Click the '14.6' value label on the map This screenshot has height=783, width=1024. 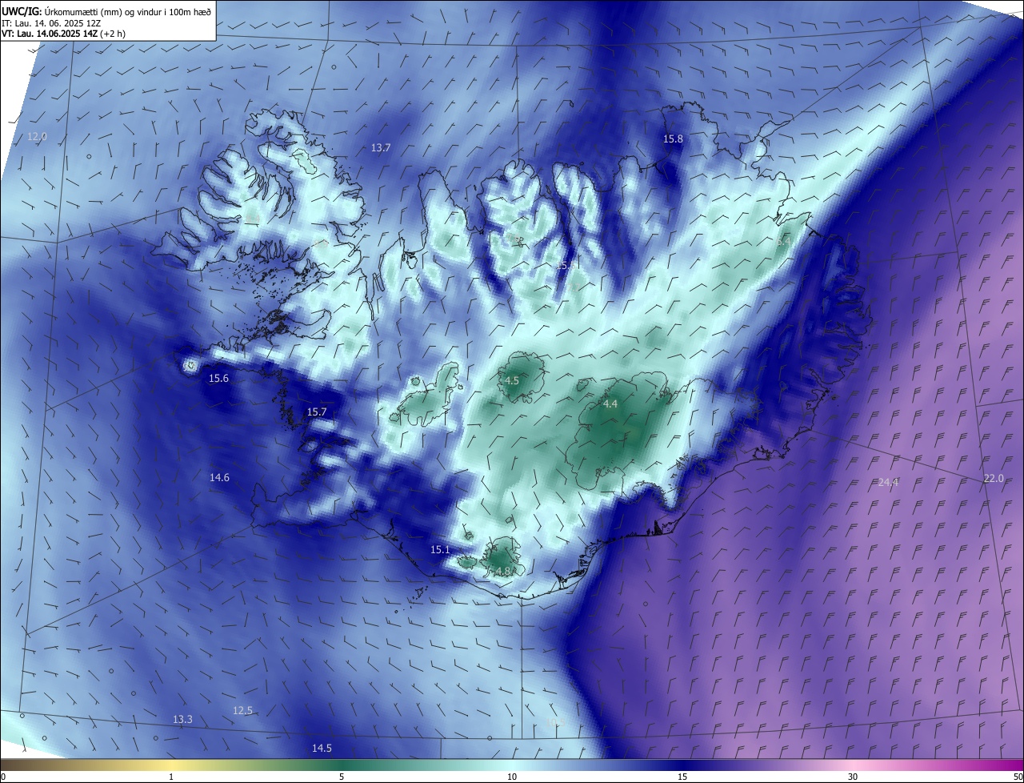(219, 478)
